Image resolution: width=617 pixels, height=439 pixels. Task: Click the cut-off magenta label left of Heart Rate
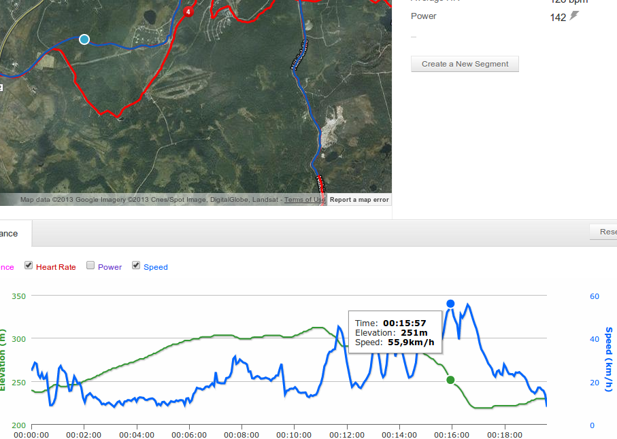click(x=6, y=267)
